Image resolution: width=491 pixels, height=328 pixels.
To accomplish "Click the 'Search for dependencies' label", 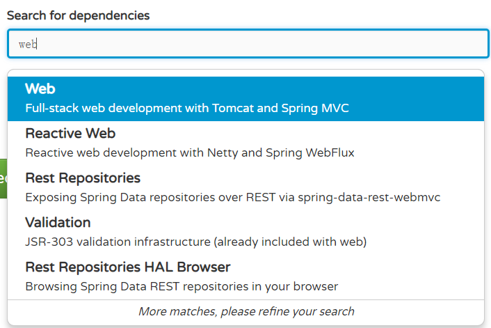I will (78, 15).
